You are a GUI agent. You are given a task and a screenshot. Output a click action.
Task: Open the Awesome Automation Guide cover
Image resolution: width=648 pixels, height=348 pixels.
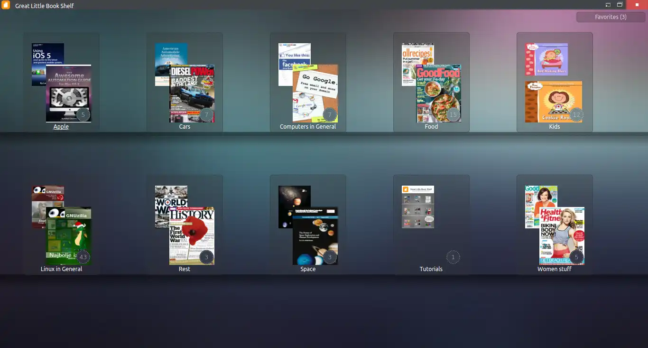69,94
